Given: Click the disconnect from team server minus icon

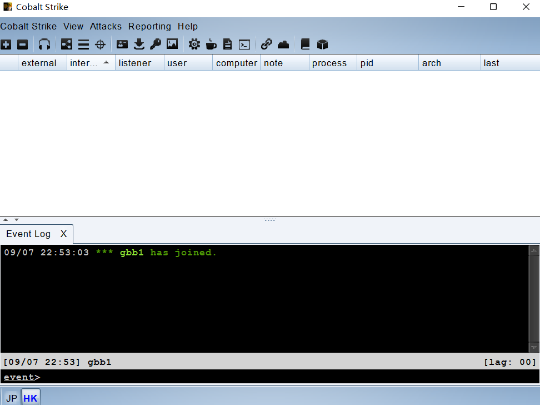Looking at the screenshot, I should pos(22,45).
